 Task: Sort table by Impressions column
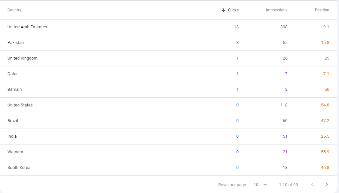pyautogui.click(x=277, y=10)
